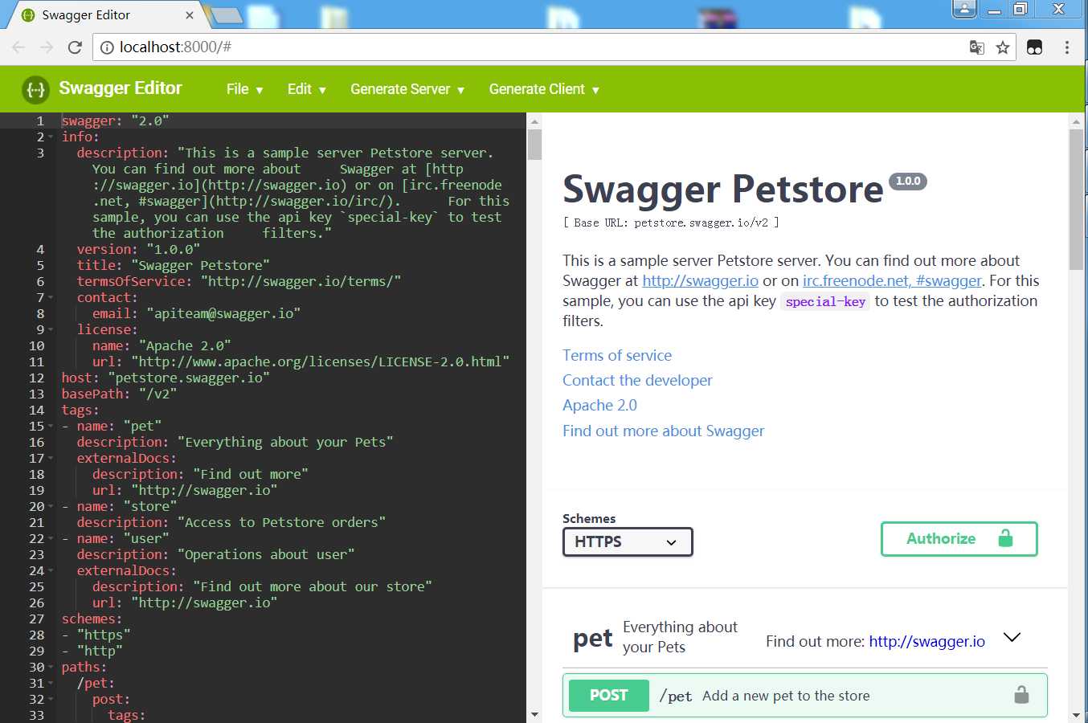This screenshot has height=723, width=1088.
Task: Fold the post block on line 32
Action: pyautogui.click(x=51, y=699)
